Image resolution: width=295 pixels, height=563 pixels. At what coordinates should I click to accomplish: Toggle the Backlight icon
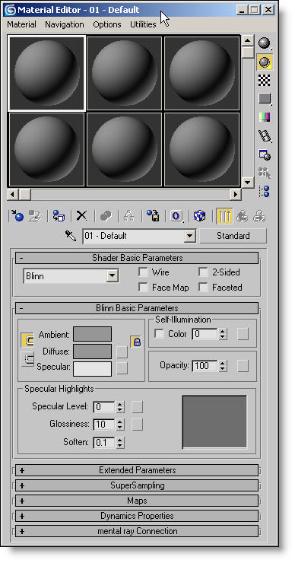pyautogui.click(x=265, y=62)
